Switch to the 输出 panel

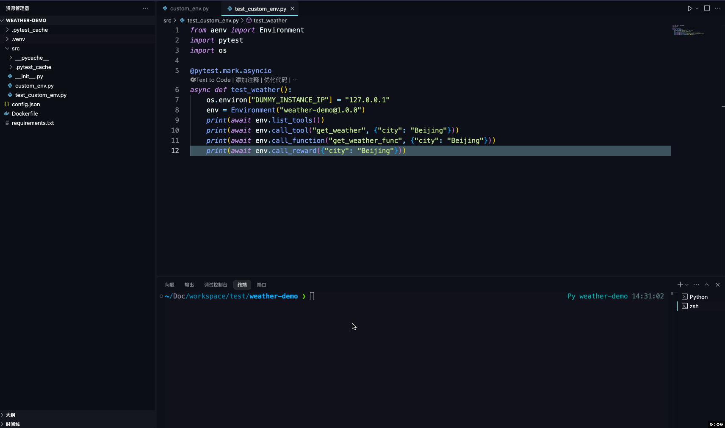189,284
